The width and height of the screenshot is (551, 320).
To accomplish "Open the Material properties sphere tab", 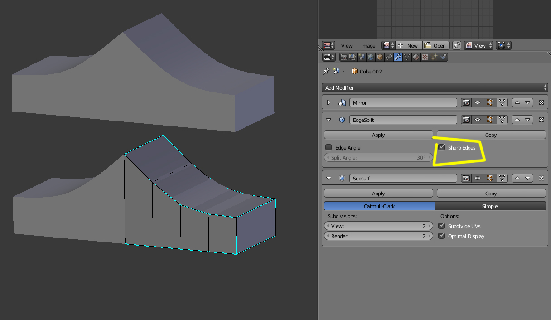I will 416,57.
